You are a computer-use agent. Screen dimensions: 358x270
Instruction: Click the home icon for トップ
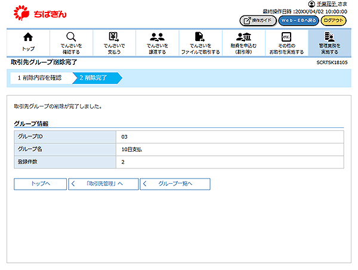(x=28, y=37)
